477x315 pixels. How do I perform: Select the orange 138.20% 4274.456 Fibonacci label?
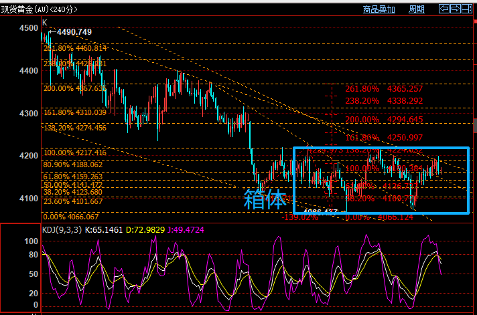(x=75, y=128)
